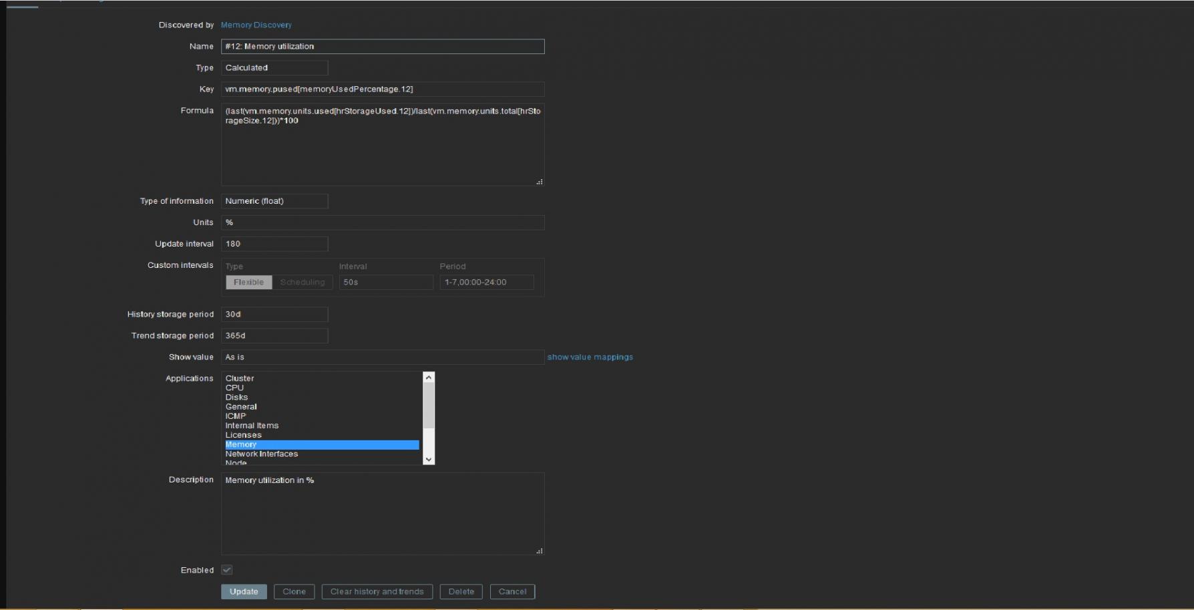This screenshot has height=610, width=1194.
Task: Clone this item
Action: coord(294,591)
